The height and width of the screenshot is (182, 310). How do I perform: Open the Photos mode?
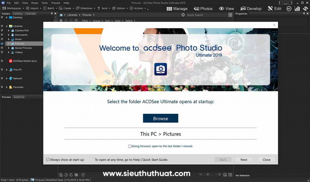(x=203, y=8)
